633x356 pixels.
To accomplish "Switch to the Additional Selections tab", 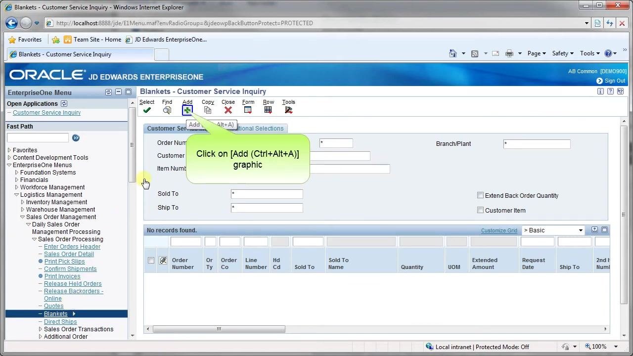I will (256, 129).
